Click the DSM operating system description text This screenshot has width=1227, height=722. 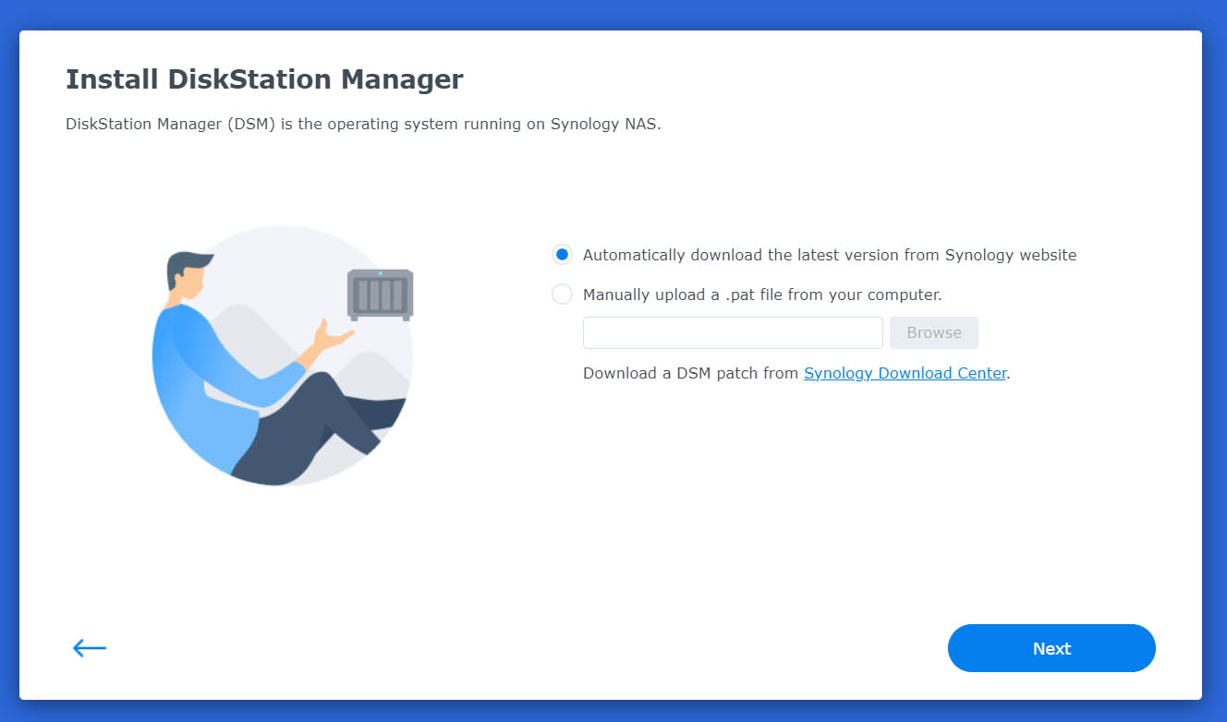tap(363, 124)
